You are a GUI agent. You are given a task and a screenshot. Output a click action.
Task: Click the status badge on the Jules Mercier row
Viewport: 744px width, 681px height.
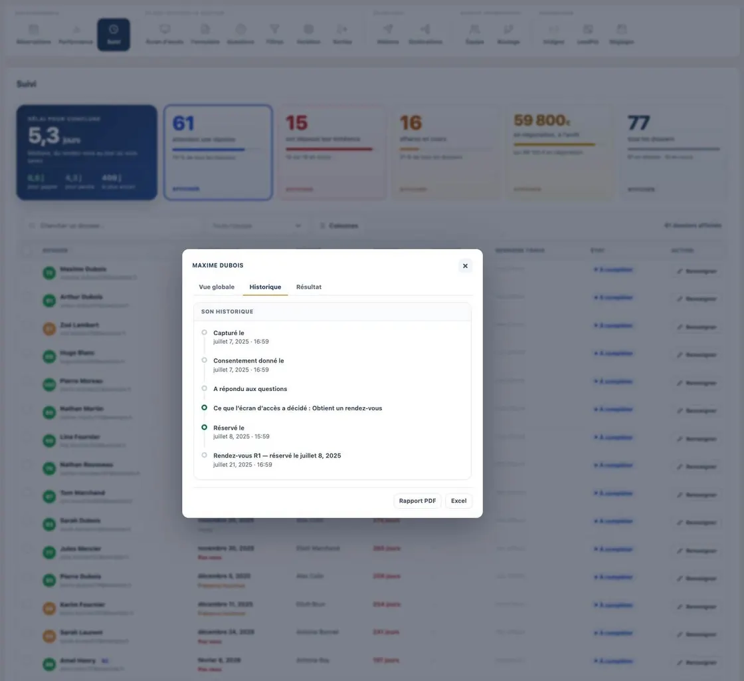pos(613,549)
